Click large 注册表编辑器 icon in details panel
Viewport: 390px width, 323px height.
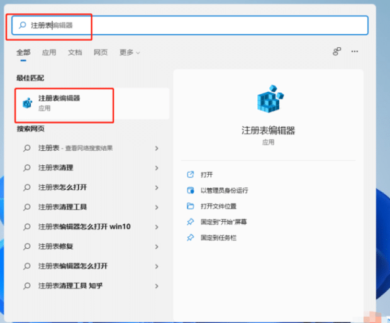click(270, 99)
